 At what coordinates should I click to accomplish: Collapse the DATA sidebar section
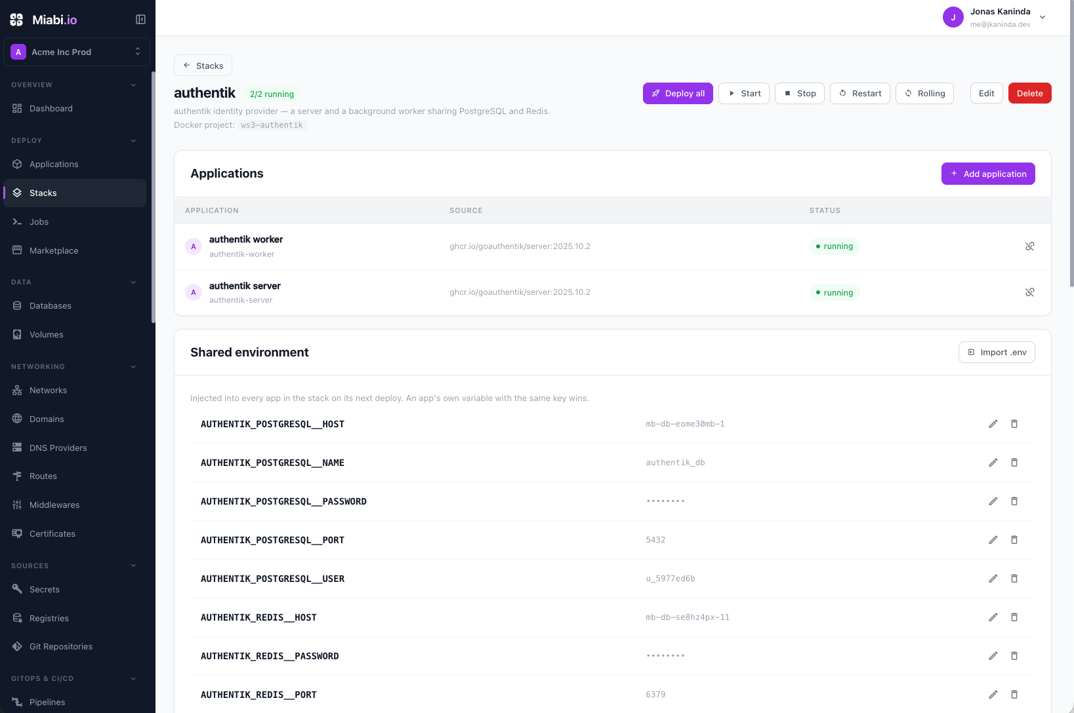tap(133, 282)
